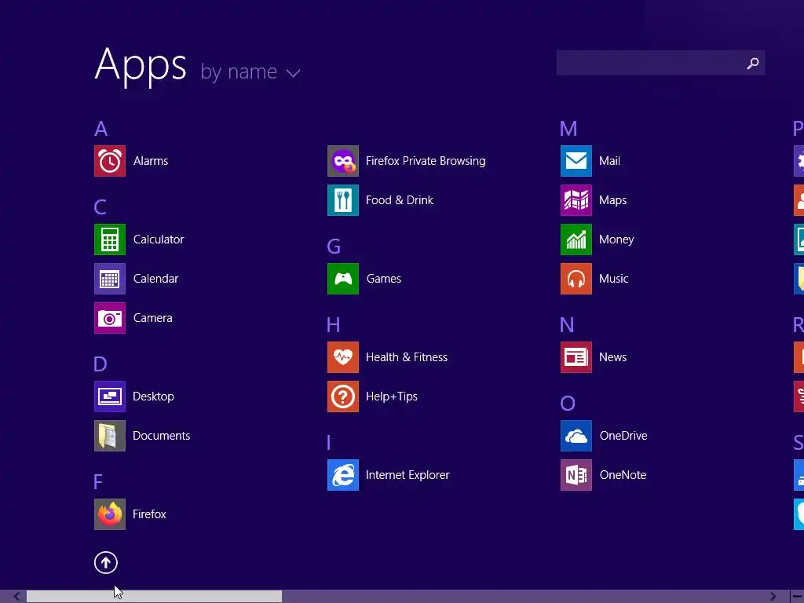Viewport: 804px width, 603px height.
Task: Click the 'Calculator' label text
Action: click(159, 239)
